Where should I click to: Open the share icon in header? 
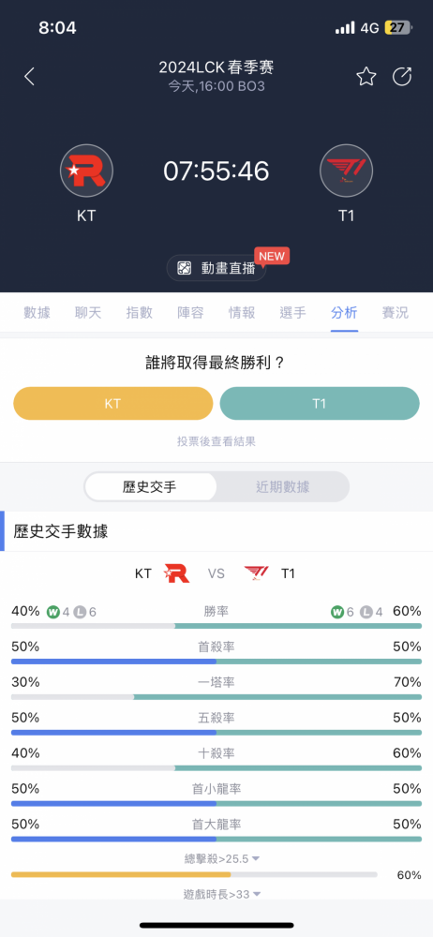pos(402,77)
